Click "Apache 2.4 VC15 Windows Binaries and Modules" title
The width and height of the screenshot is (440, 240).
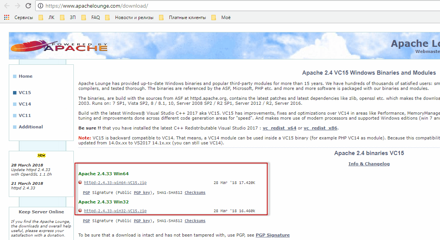tap(369, 73)
